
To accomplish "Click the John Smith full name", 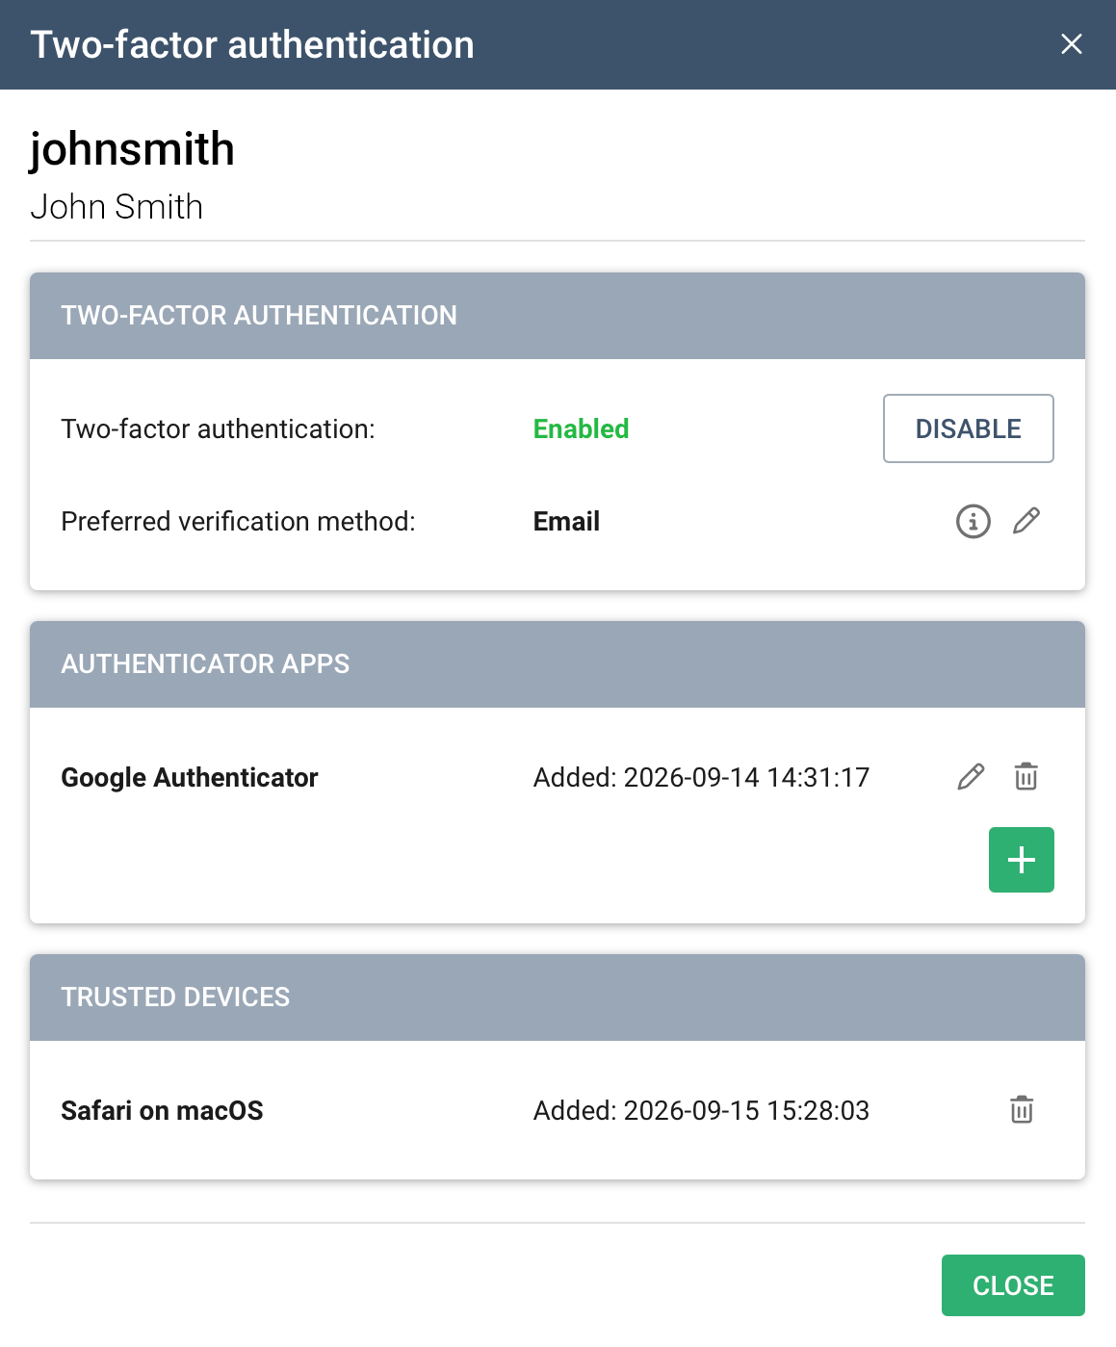I will pos(117,206).
